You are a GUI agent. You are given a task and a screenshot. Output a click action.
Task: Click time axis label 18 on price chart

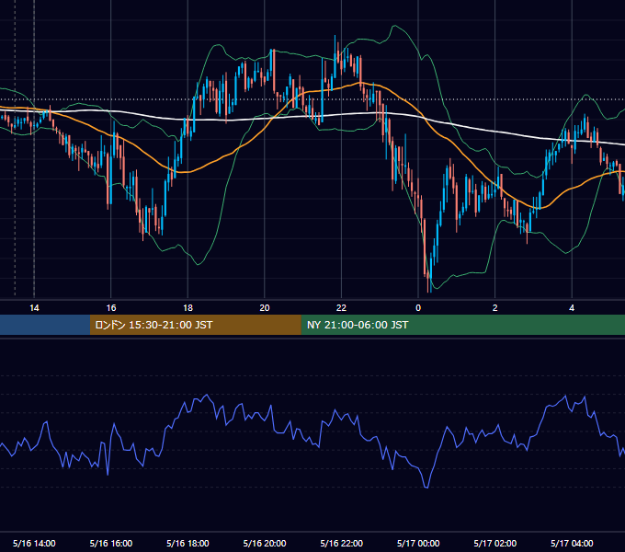pyautogui.click(x=187, y=308)
